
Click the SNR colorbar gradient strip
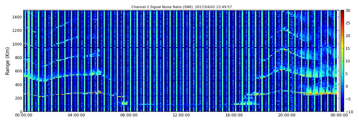point(342,61)
